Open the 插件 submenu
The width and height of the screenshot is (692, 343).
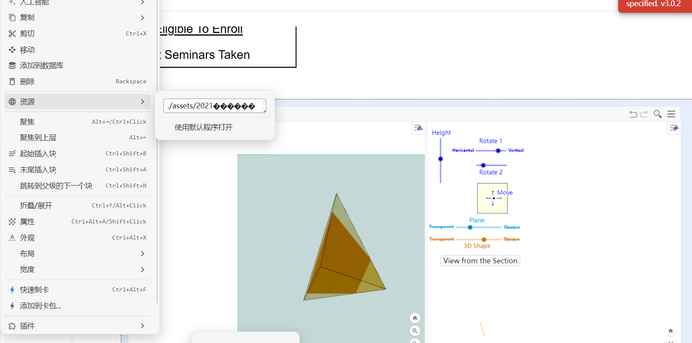[142, 326]
